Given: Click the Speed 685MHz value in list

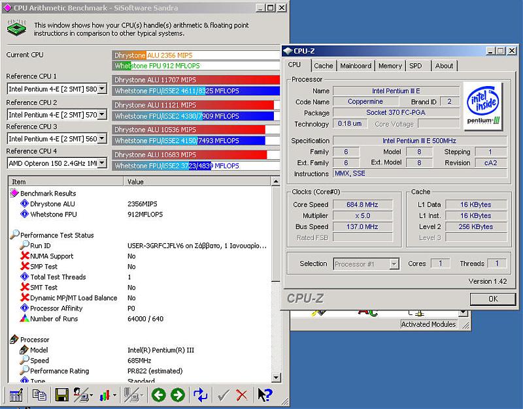Looking at the screenshot, I should point(139,361).
